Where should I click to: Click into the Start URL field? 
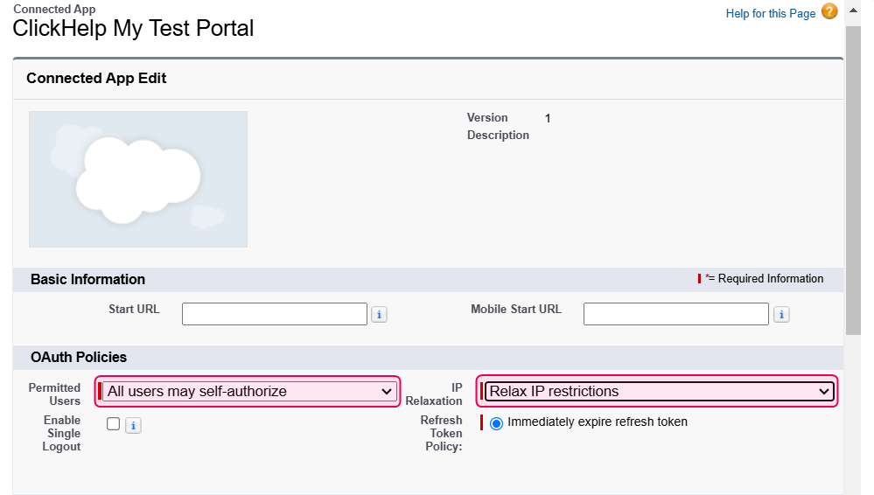(x=274, y=314)
